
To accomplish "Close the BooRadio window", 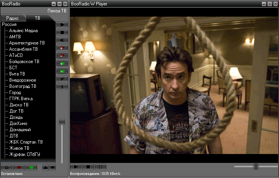I will click(65, 4).
